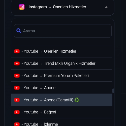126x126 pixels.
Task: Click YouTube icon beside Abone Garantili
Action: 17,100
